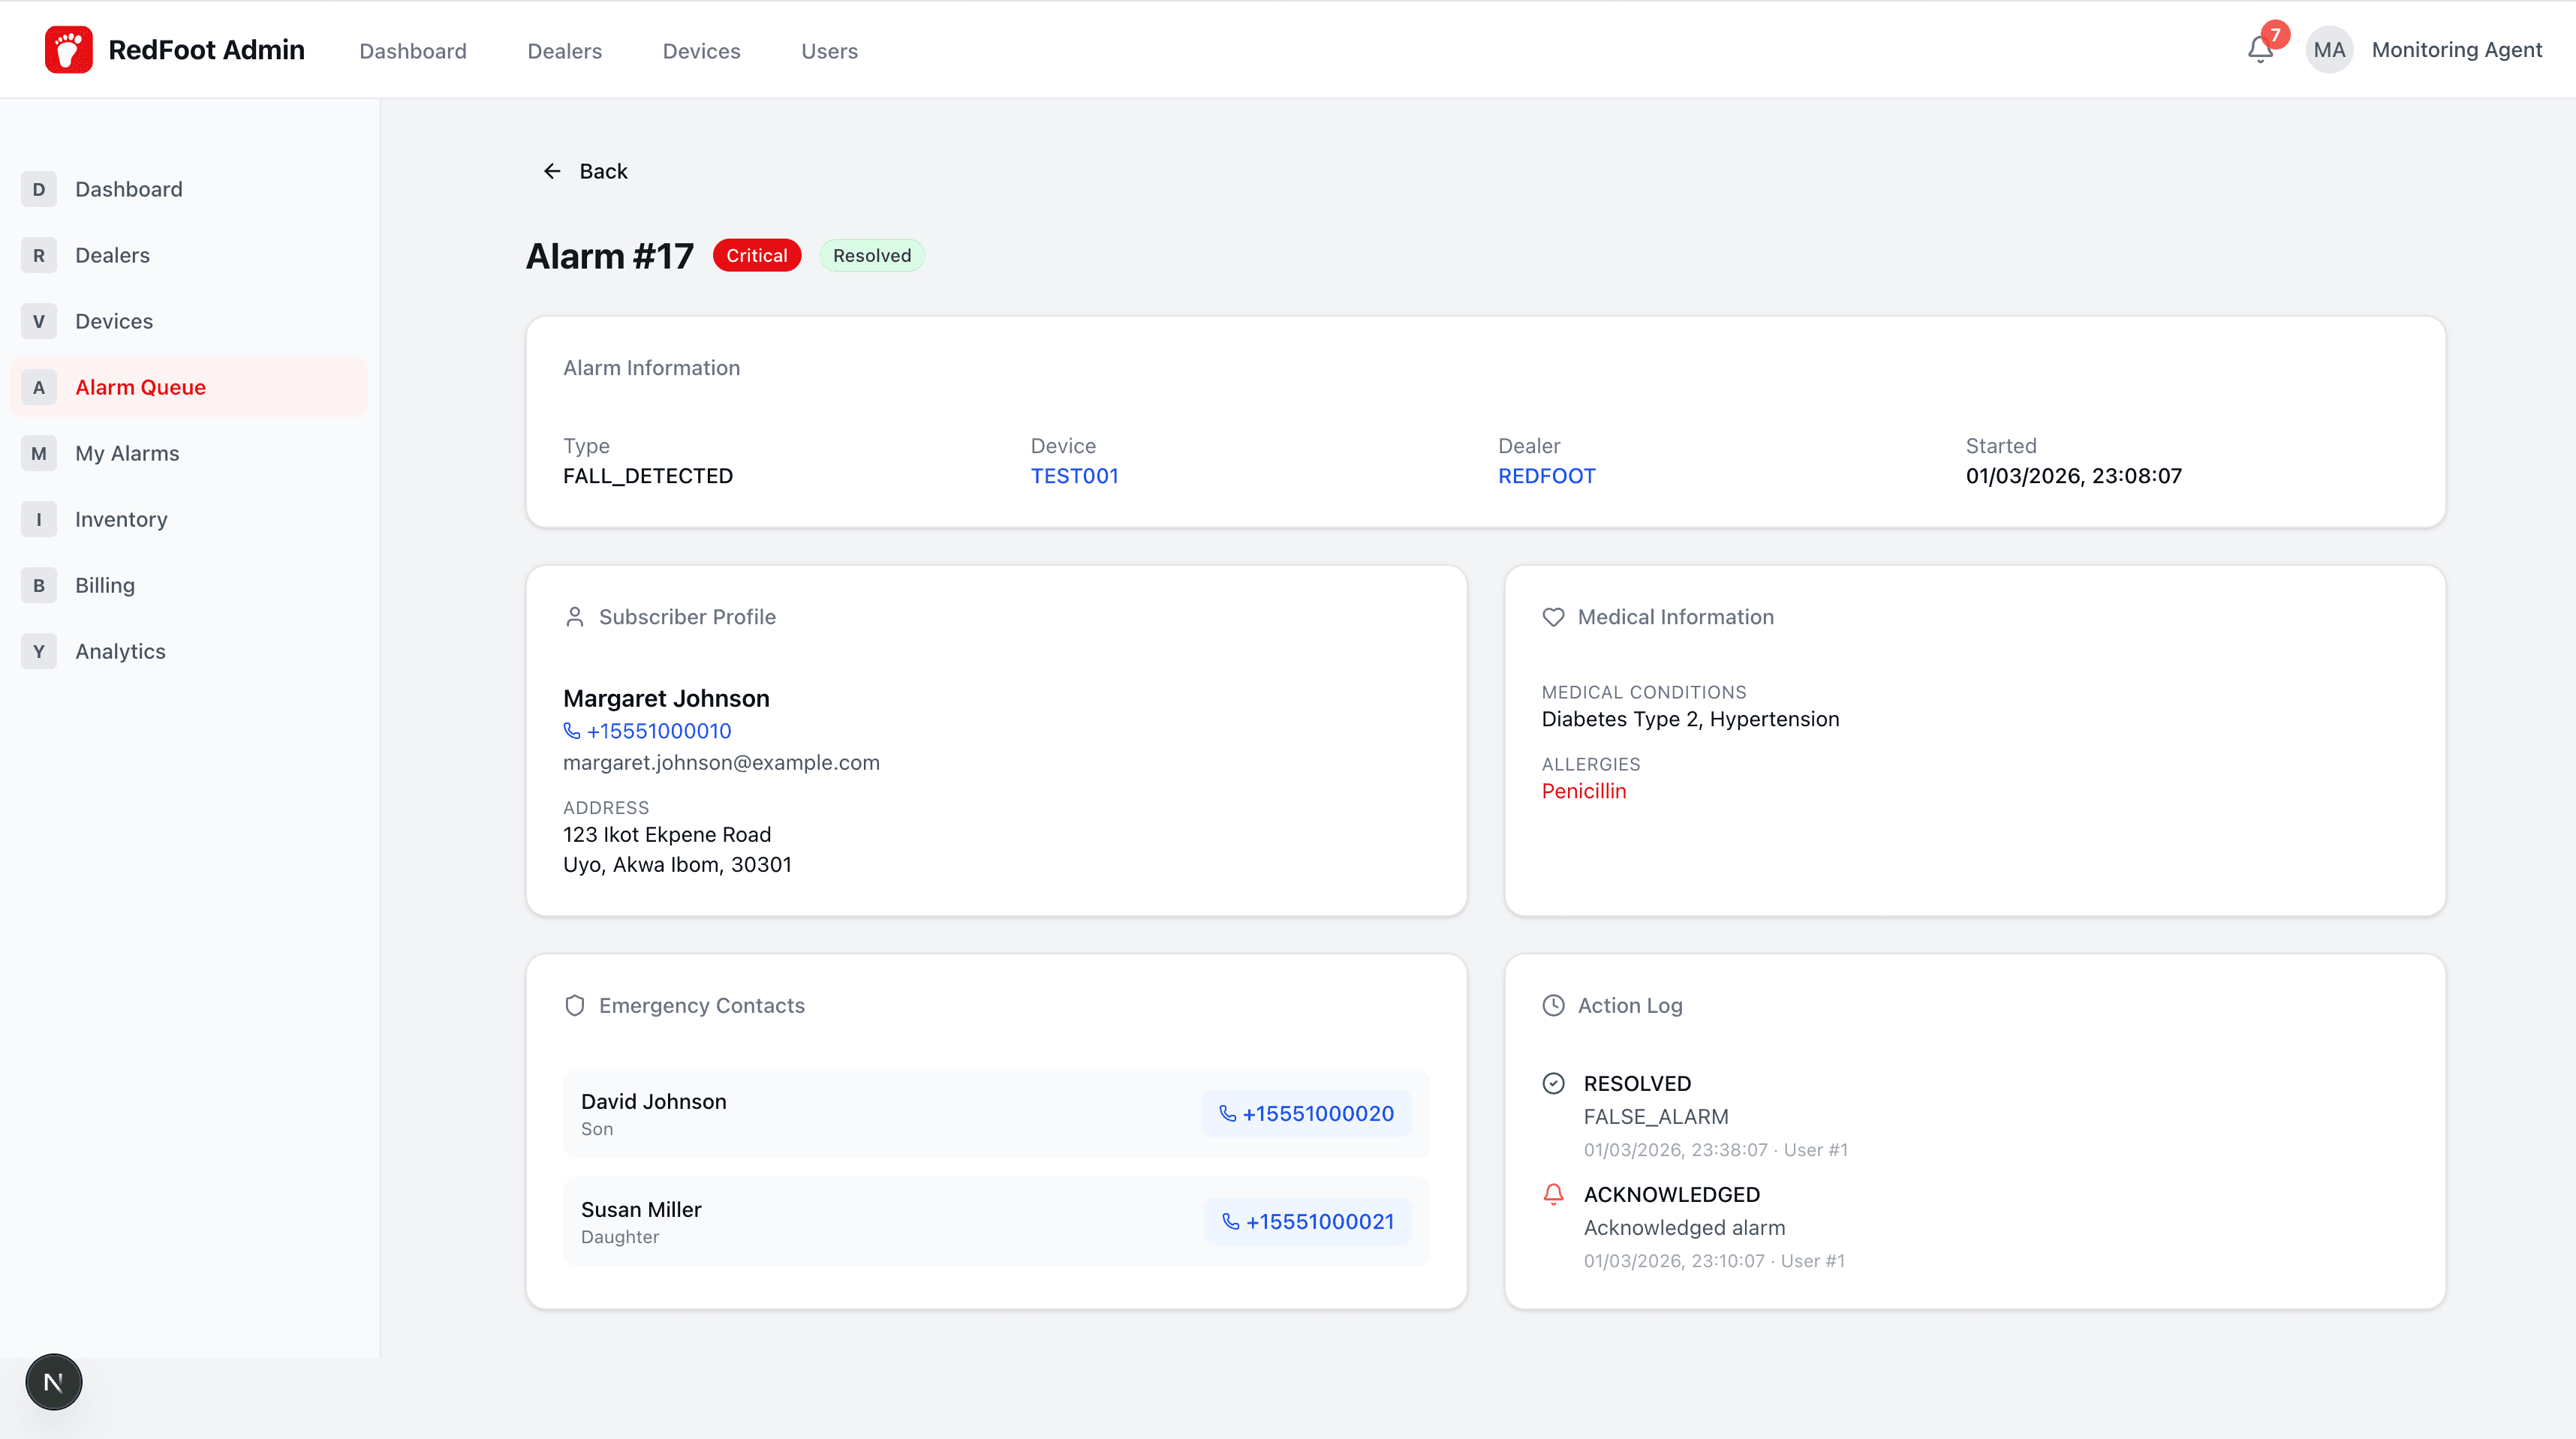This screenshot has height=1439, width=2576.
Task: Click the MA user avatar
Action: [2329, 50]
